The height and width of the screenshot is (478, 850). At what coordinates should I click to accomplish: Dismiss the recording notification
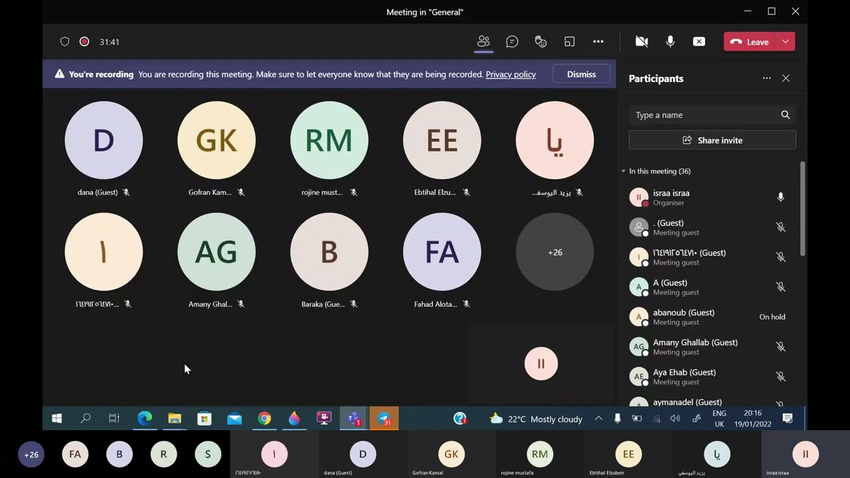pyautogui.click(x=581, y=74)
